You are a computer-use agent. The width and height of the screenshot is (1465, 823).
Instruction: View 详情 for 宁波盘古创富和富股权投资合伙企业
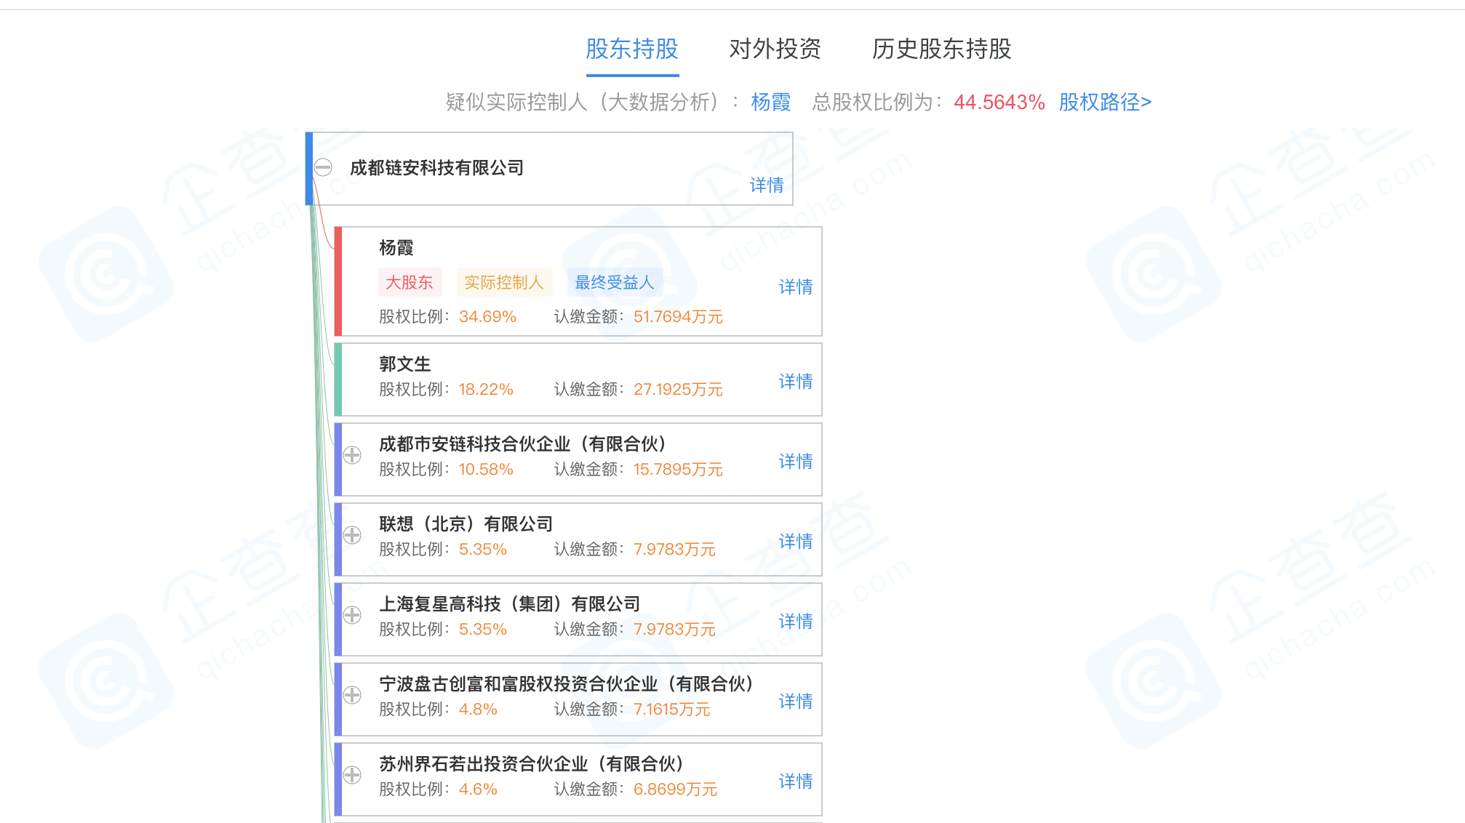point(796,702)
